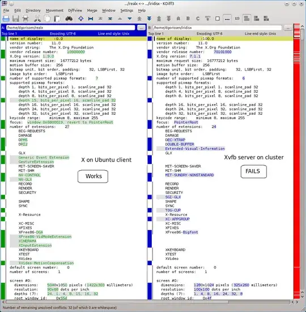
Task: Click the 'XVideo-MotionCompensation' line in pane A
Action: click(46, 263)
